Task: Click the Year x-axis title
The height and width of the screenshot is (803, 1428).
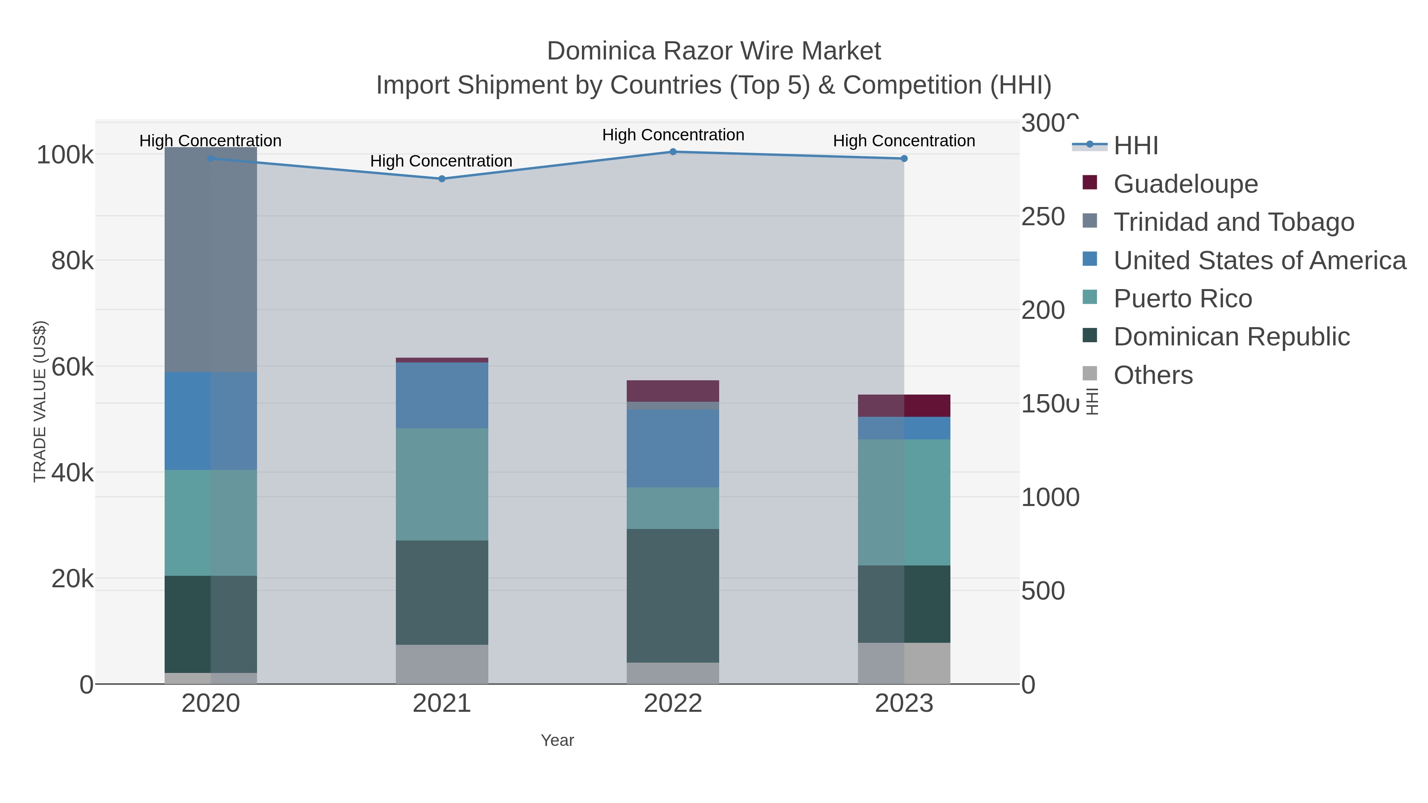Action: 557,741
